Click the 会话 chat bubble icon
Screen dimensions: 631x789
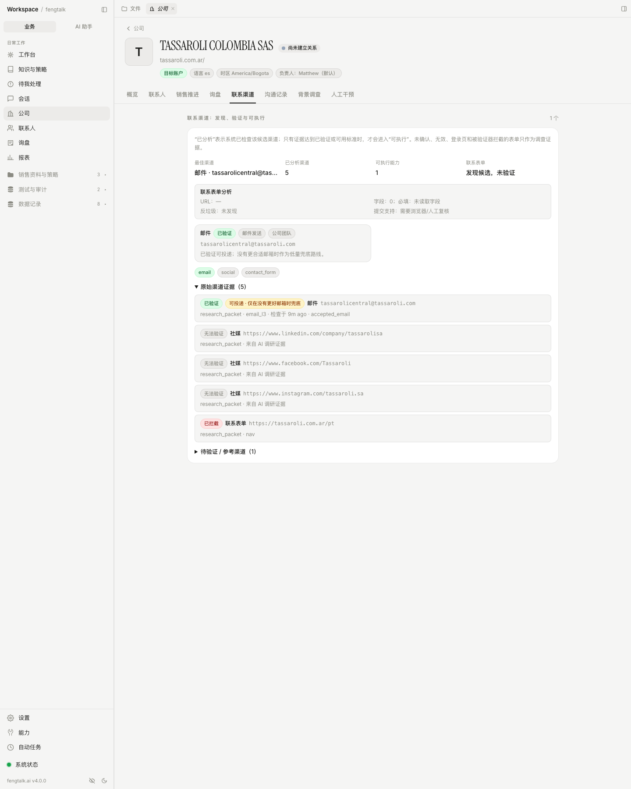pyautogui.click(x=11, y=99)
